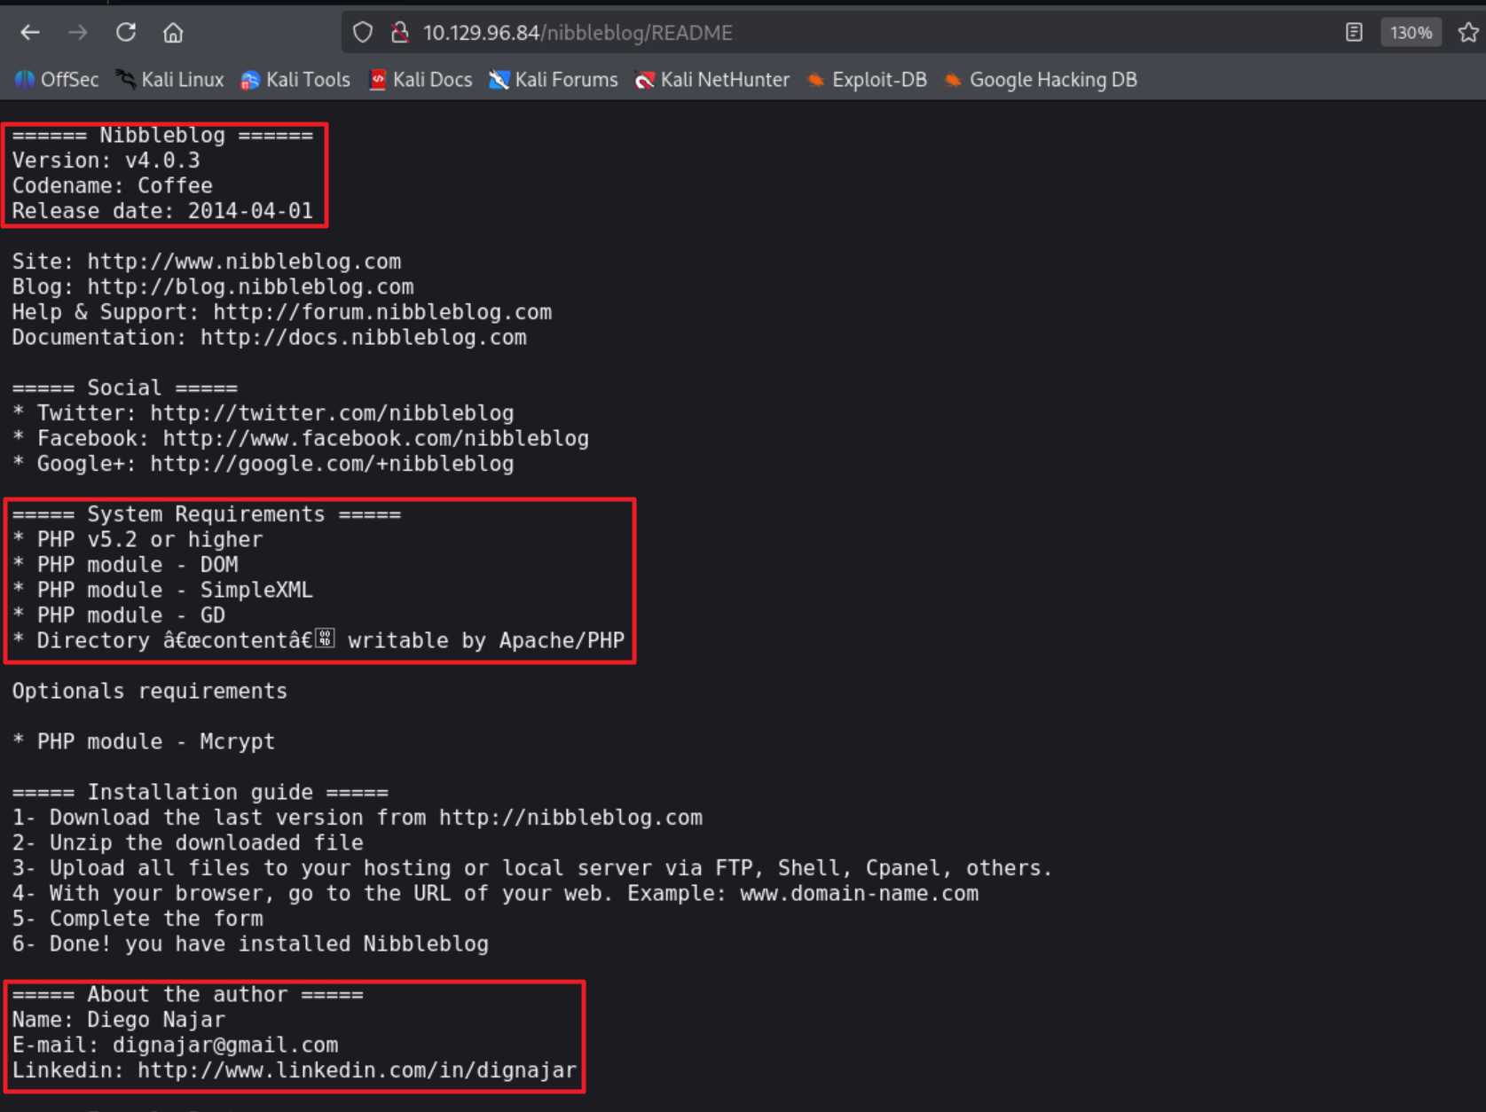Click the Forward navigation arrow
This screenshot has height=1112, width=1486.
[78, 33]
